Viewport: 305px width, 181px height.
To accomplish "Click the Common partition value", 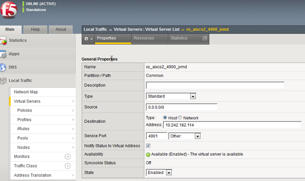I will pyautogui.click(x=154, y=76).
